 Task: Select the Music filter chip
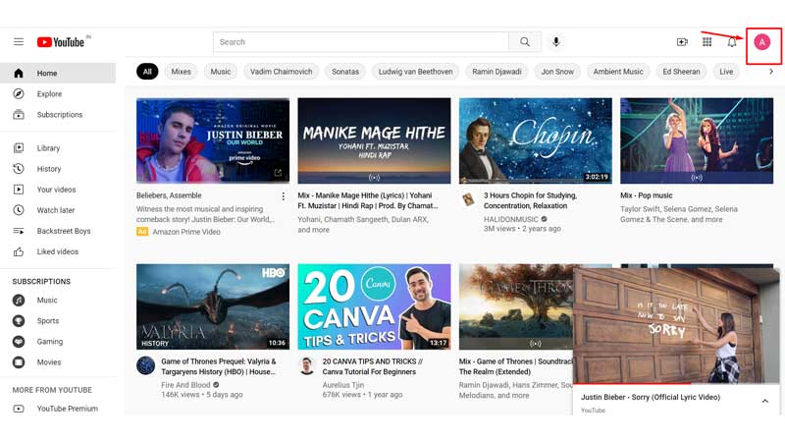pyautogui.click(x=220, y=72)
